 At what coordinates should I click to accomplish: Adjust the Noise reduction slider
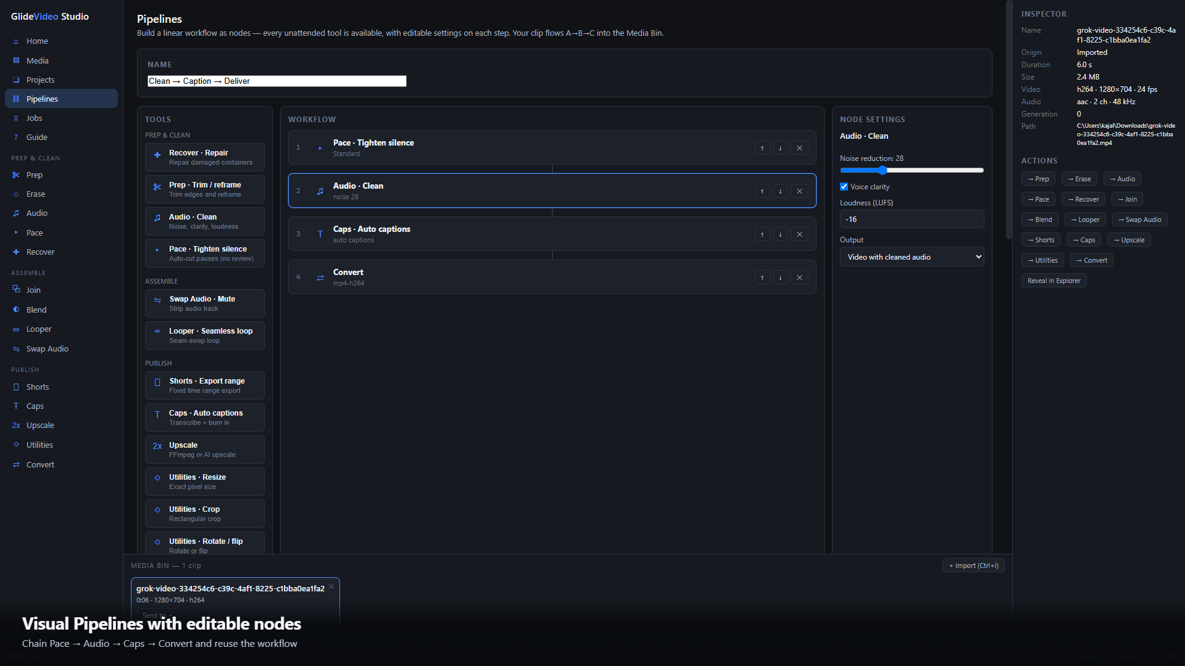912,170
